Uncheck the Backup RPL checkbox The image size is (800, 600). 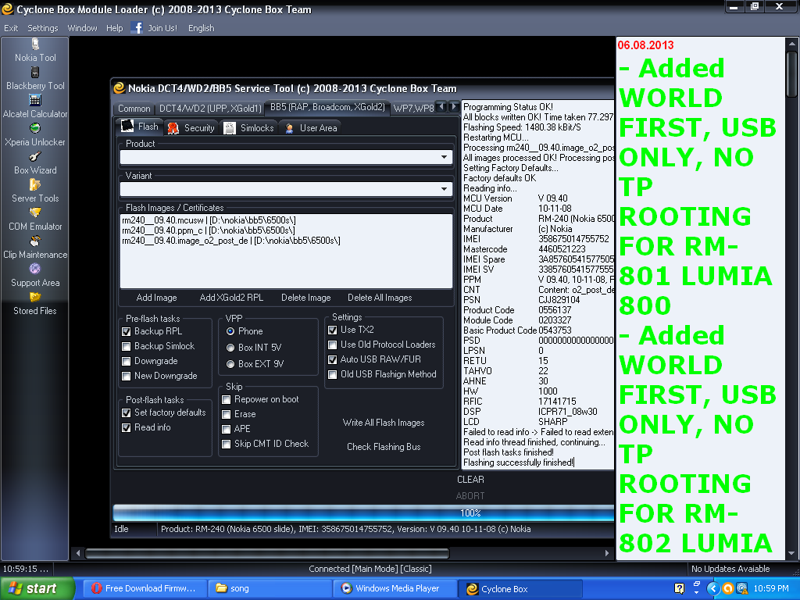click(127, 332)
